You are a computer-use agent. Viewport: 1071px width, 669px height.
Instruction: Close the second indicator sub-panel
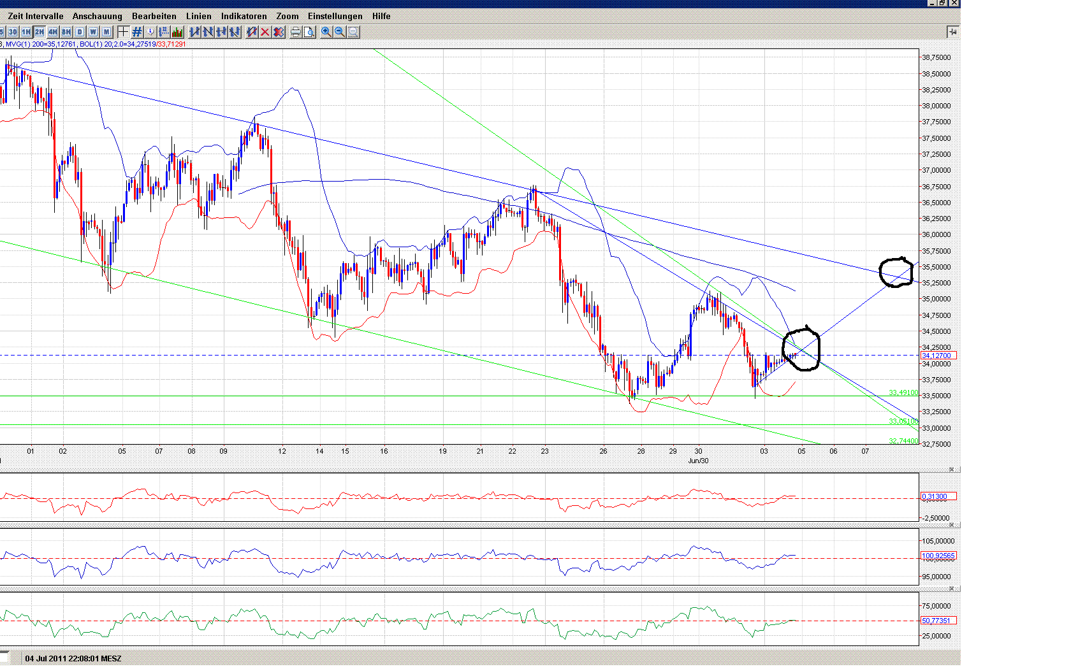tap(952, 526)
